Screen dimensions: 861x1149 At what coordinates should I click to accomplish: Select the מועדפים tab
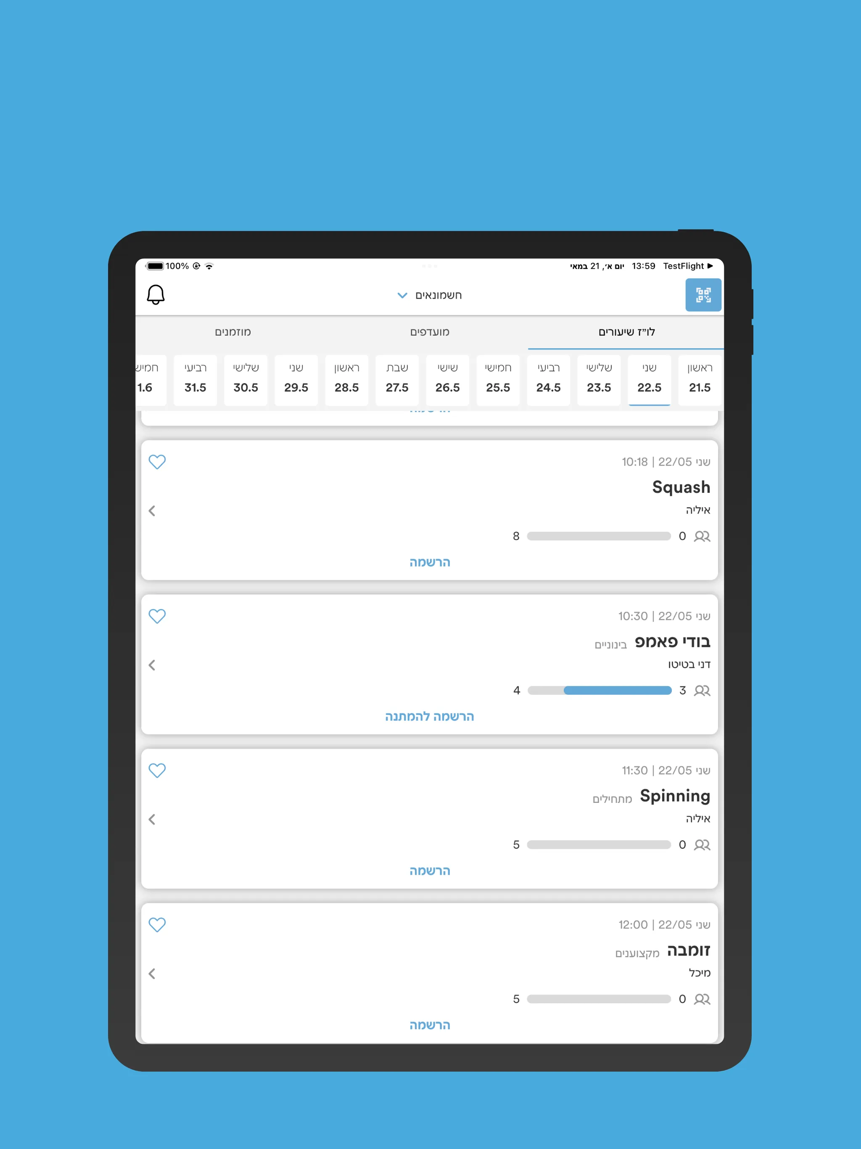pos(430,334)
